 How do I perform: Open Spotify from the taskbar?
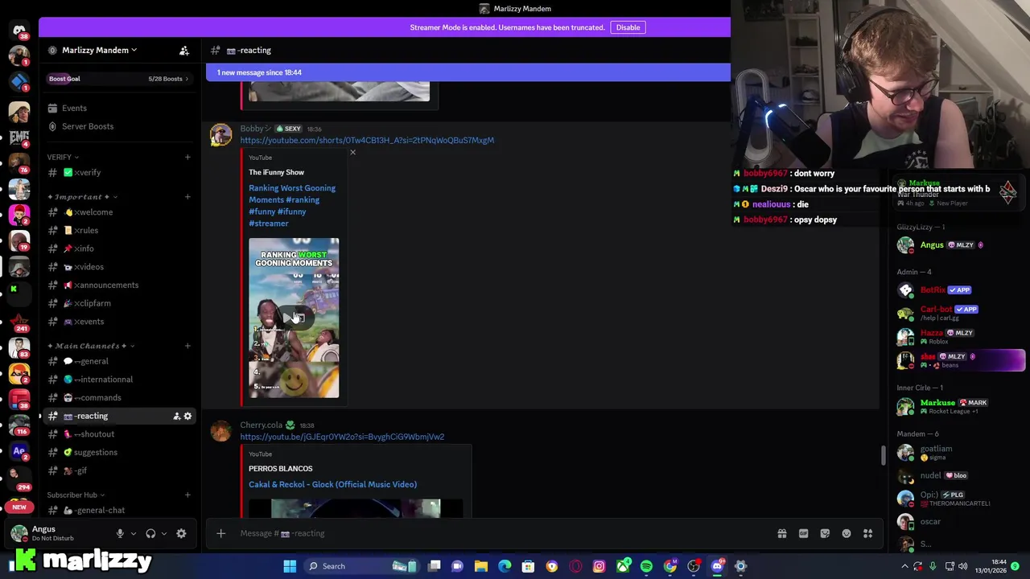pyautogui.click(x=646, y=566)
